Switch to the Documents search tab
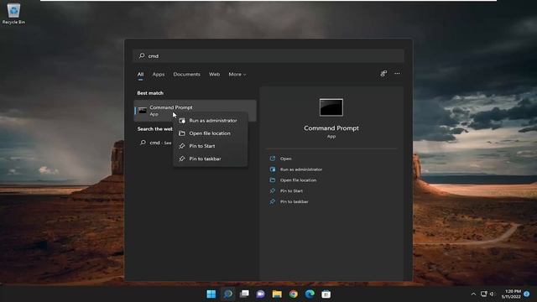Screen dimensions: 537x302 [186, 75]
